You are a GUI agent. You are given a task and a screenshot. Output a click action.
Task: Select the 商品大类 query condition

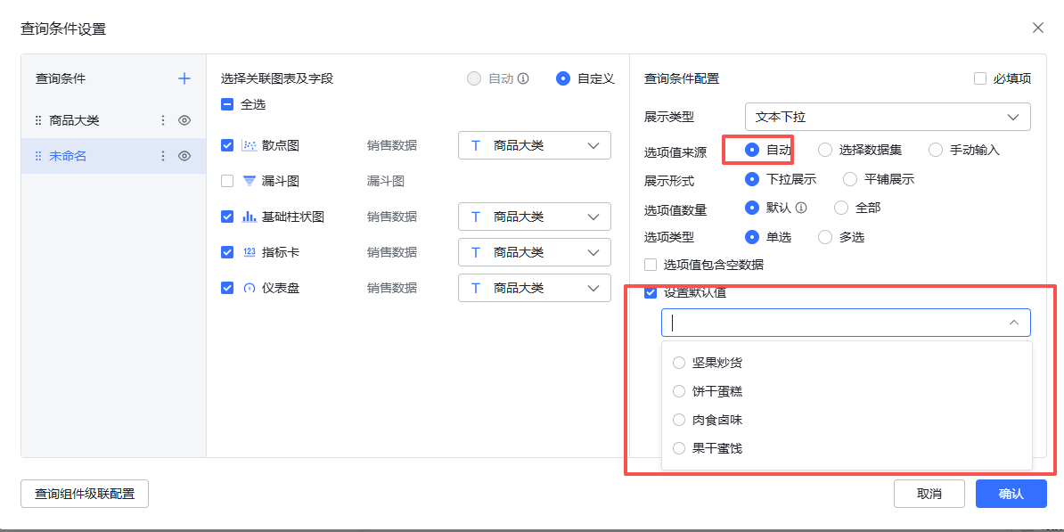coord(113,120)
